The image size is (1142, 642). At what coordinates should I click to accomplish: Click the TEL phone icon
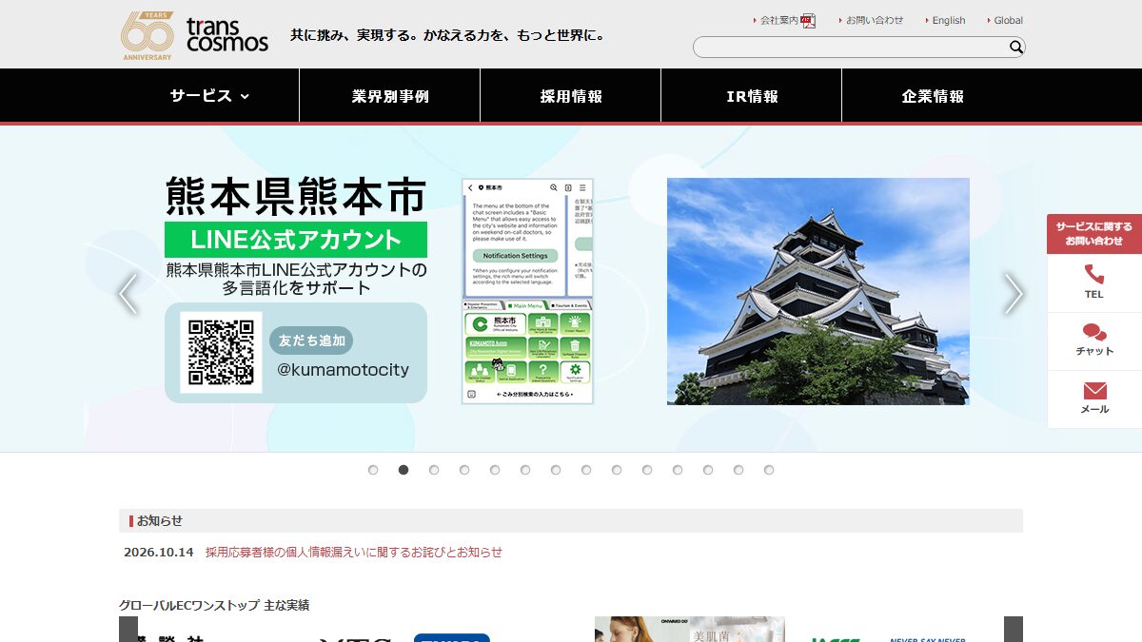[1094, 274]
